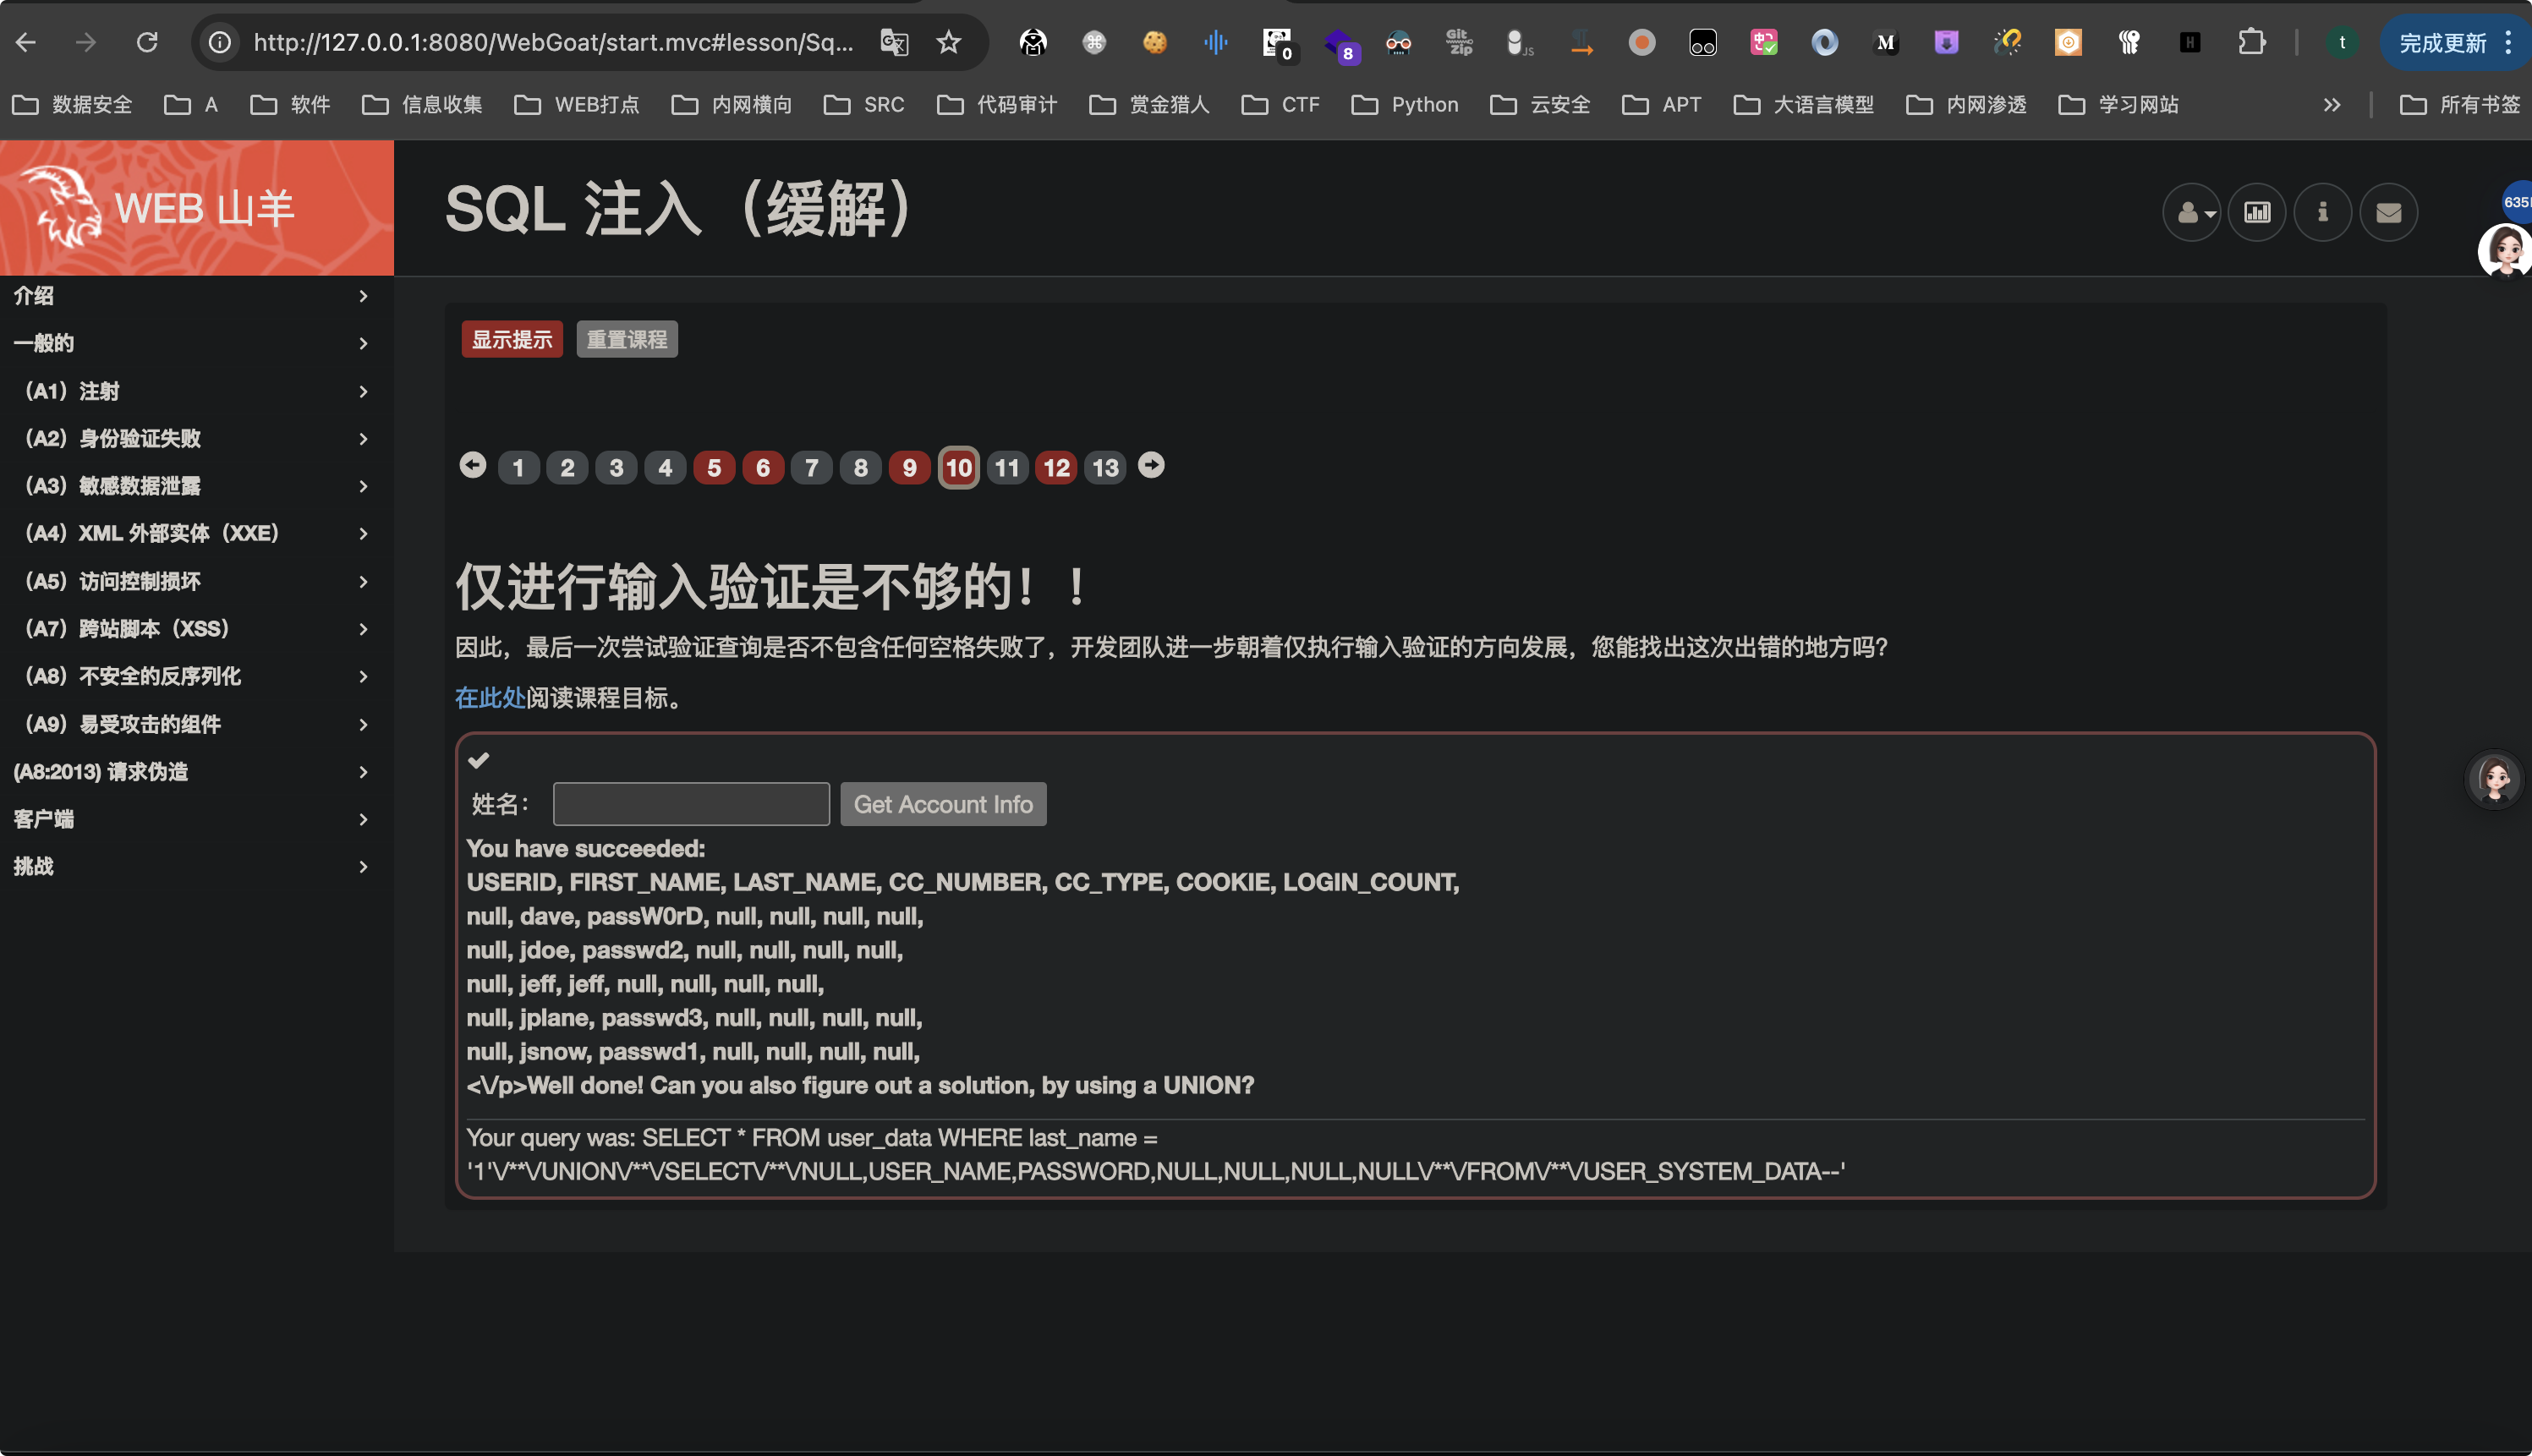
Task: Go to lesson page 9
Action: (x=909, y=467)
